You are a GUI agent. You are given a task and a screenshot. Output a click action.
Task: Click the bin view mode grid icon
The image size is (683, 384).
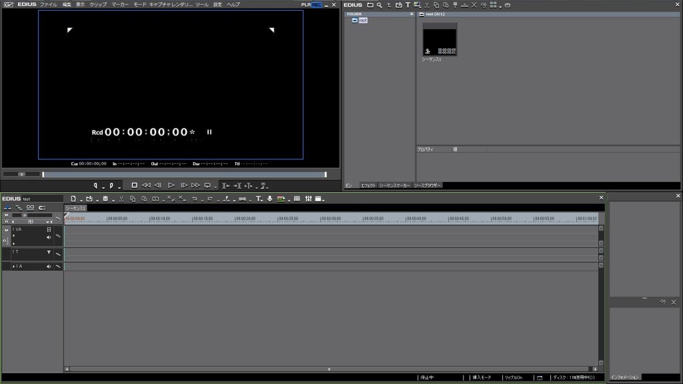tap(493, 5)
